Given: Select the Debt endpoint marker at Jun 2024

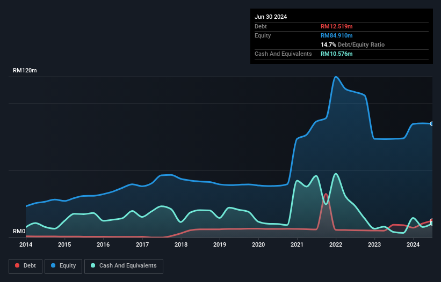Looking at the screenshot, I should click(432, 220).
